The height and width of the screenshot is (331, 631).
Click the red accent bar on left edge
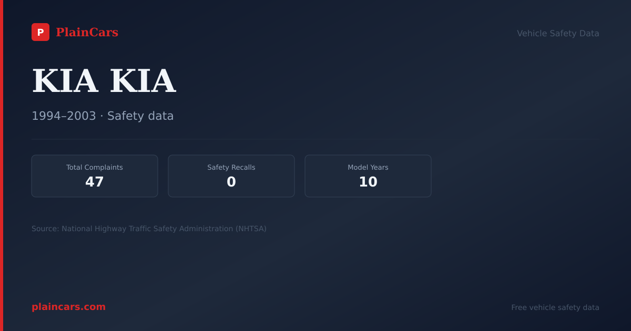[2, 165]
